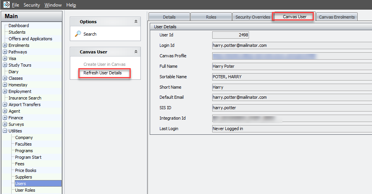
Task: Open the Roles tab
Action: click(211, 17)
